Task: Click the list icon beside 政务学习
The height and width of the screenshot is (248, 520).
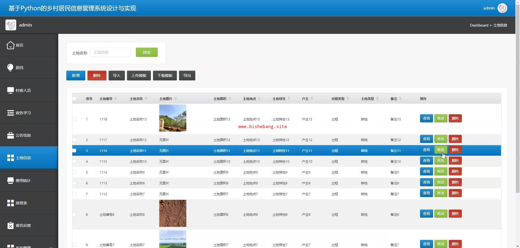Action: 10,113
